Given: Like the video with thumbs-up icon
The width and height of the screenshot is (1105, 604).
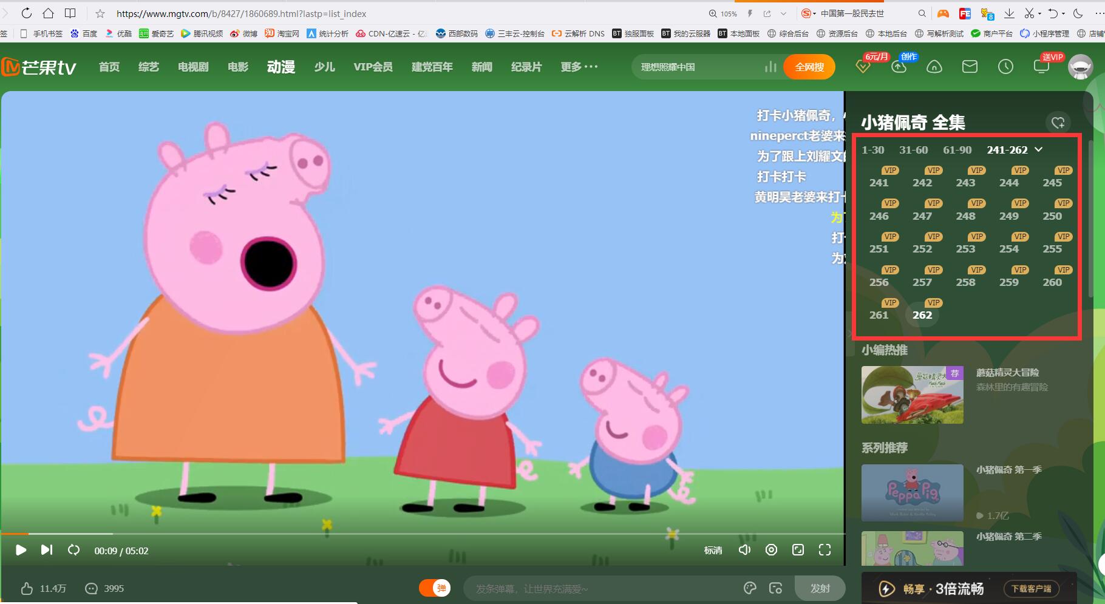Looking at the screenshot, I should tap(27, 588).
